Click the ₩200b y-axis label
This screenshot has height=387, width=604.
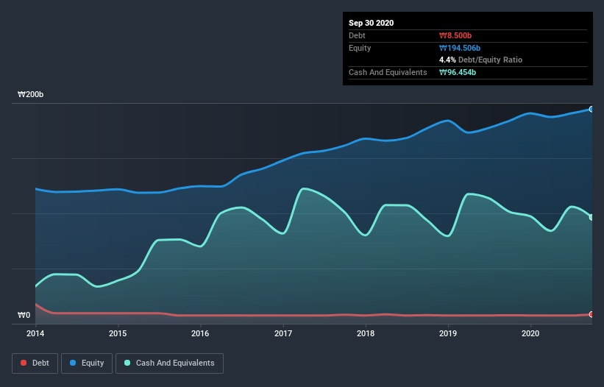coord(31,94)
